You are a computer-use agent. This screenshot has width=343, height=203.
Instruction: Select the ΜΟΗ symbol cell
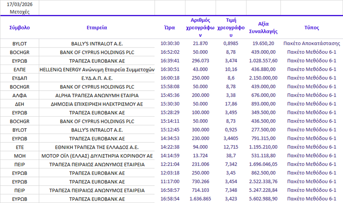click(19, 156)
